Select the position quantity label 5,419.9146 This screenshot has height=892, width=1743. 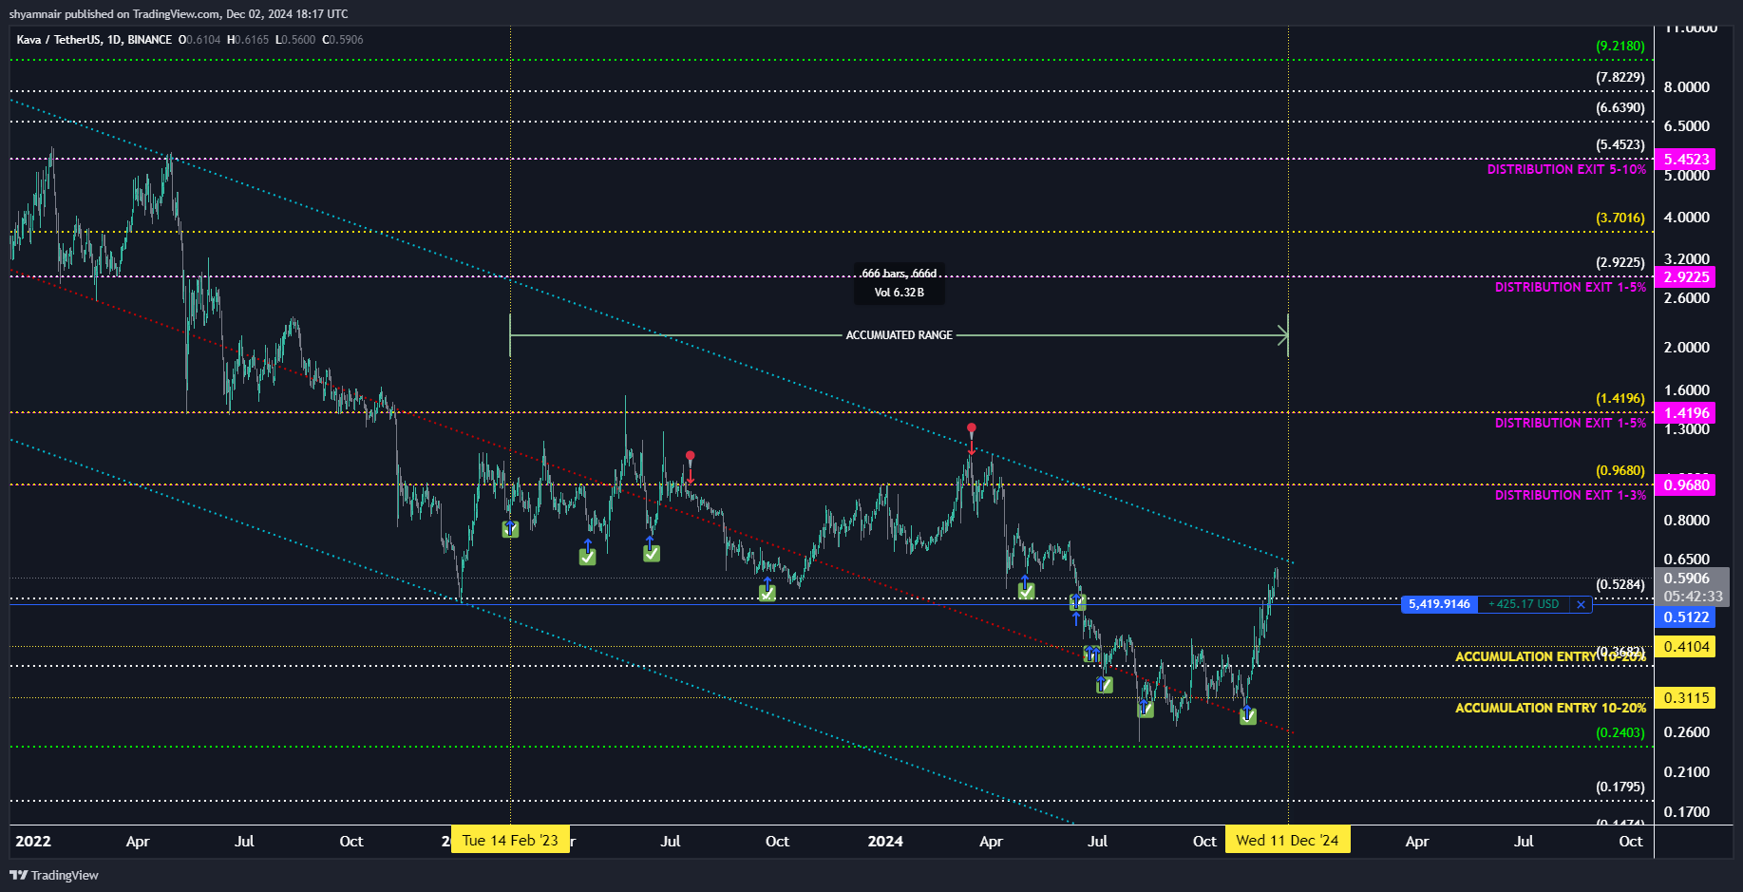pos(1439,604)
